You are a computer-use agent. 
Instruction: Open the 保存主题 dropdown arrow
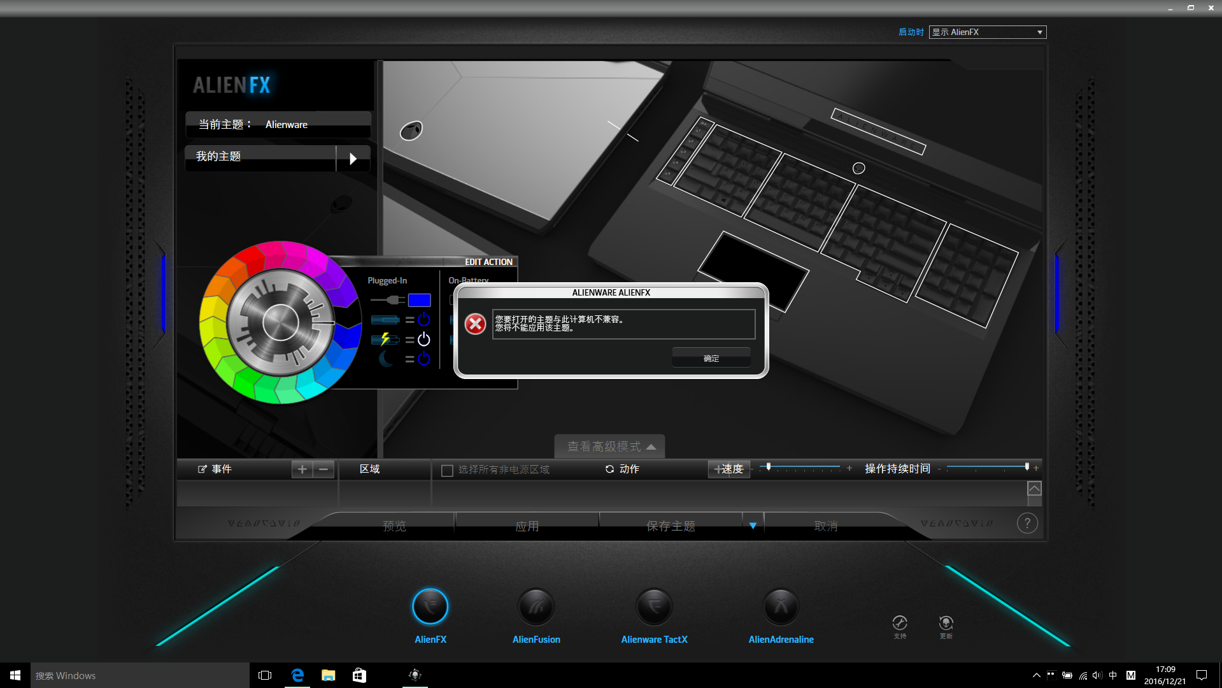pyautogui.click(x=753, y=526)
